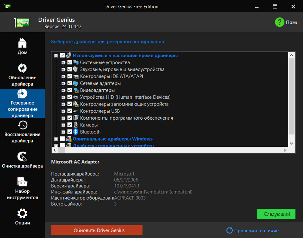
Task: Click the Помощь help label
Action: [291, 23]
